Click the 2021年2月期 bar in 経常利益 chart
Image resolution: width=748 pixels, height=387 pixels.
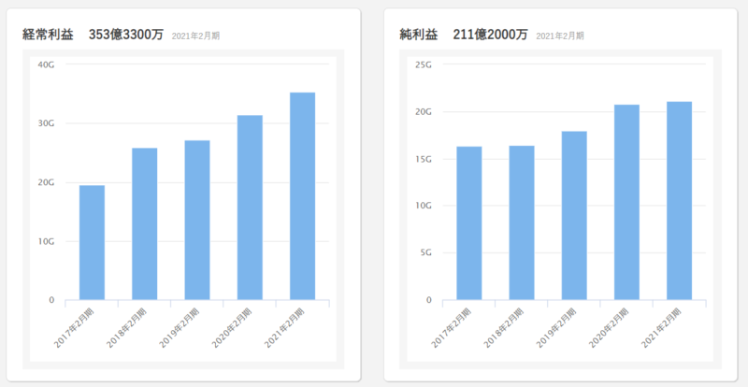(x=302, y=196)
